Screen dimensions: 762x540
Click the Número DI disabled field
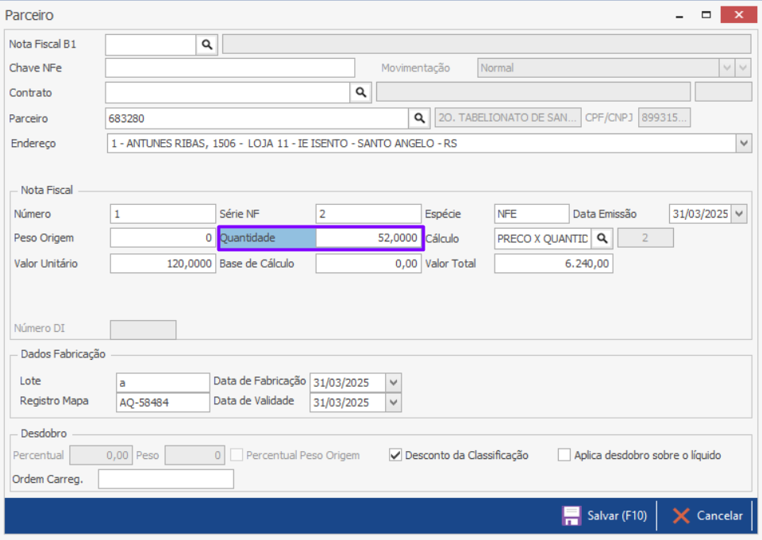(x=144, y=330)
